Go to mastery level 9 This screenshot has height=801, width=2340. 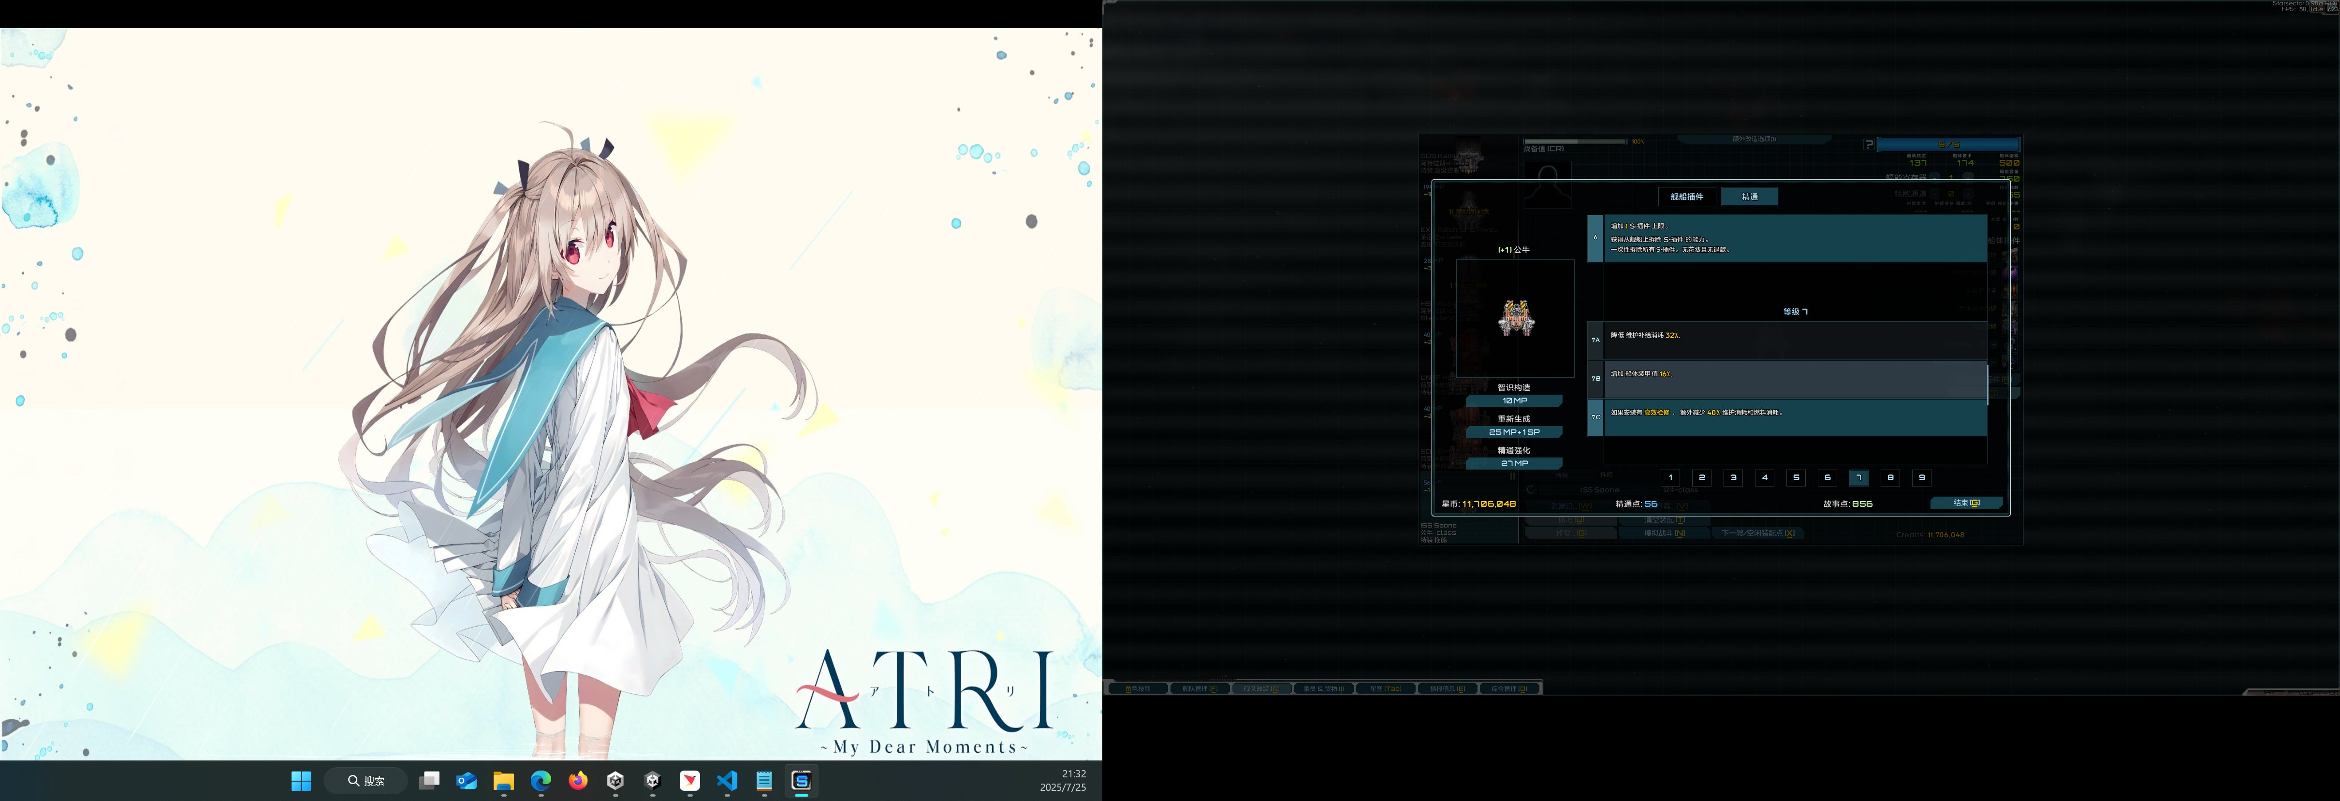1921,478
